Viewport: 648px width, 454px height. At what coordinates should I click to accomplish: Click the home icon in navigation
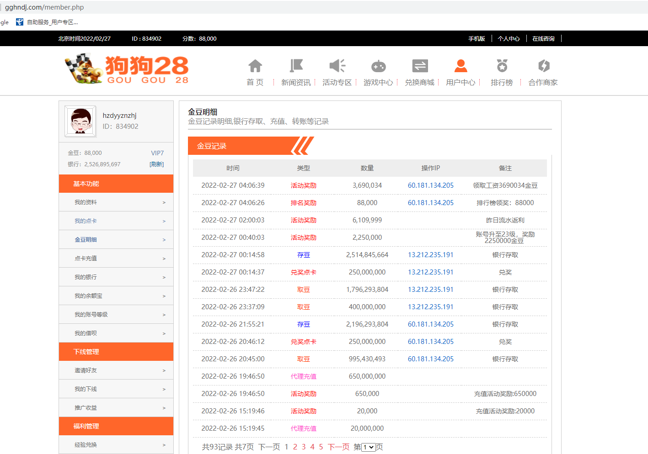(255, 66)
